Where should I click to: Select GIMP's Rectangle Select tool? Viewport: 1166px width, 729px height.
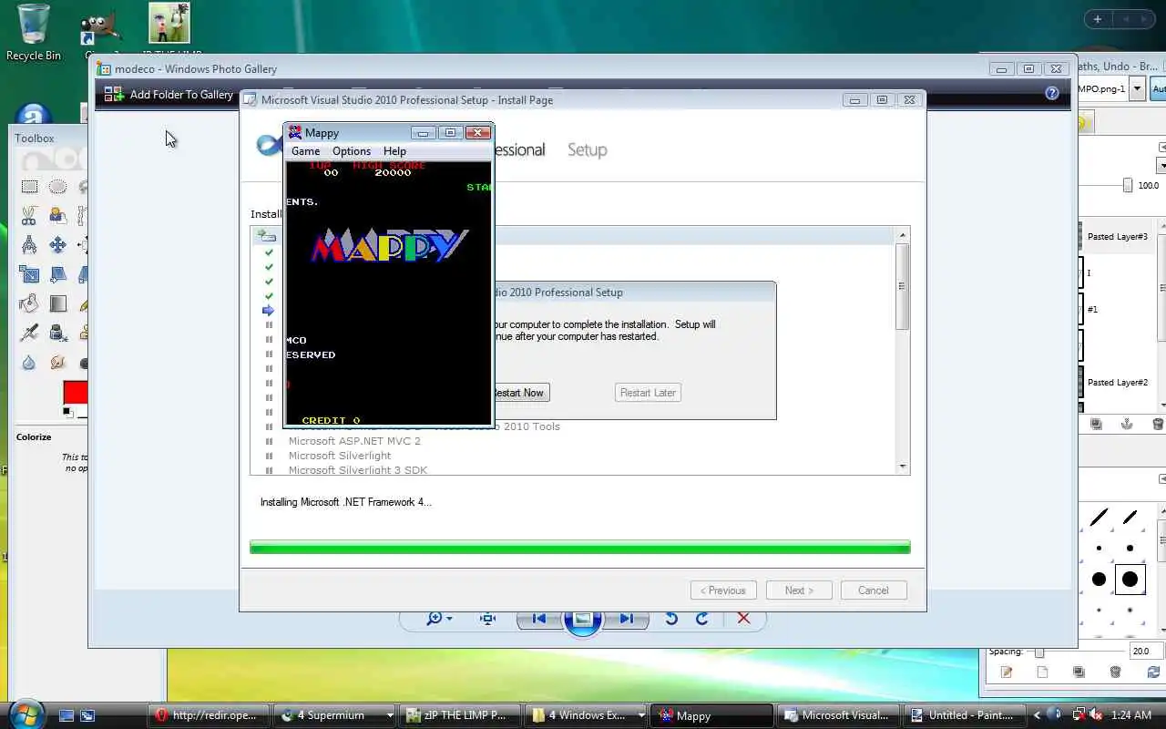(30, 187)
